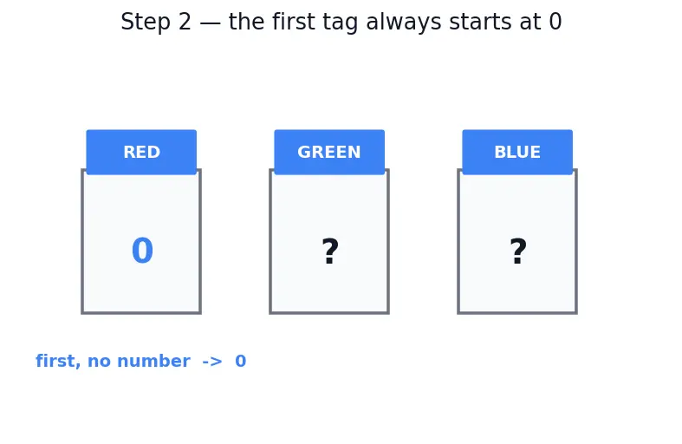Viewport: 682px width, 444px height.
Task: Click the "->" arrow in the caption
Action: (212, 362)
